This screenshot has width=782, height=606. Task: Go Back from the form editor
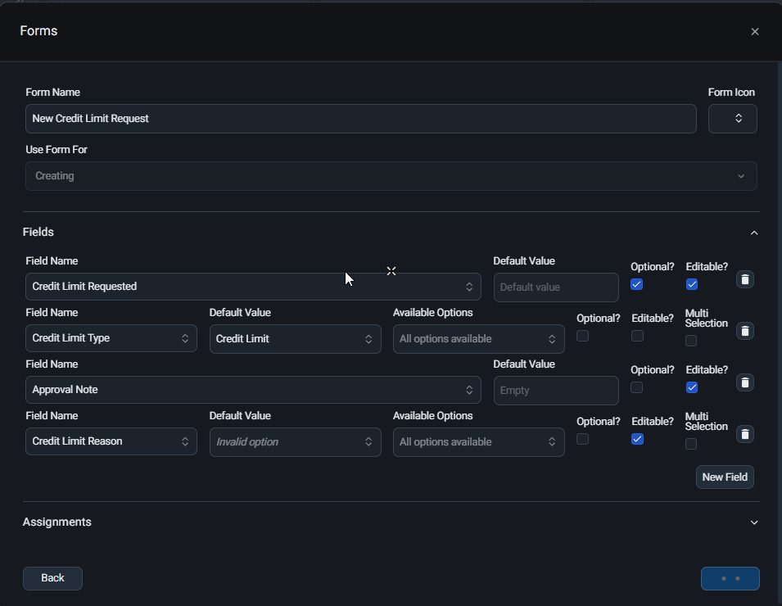52,578
